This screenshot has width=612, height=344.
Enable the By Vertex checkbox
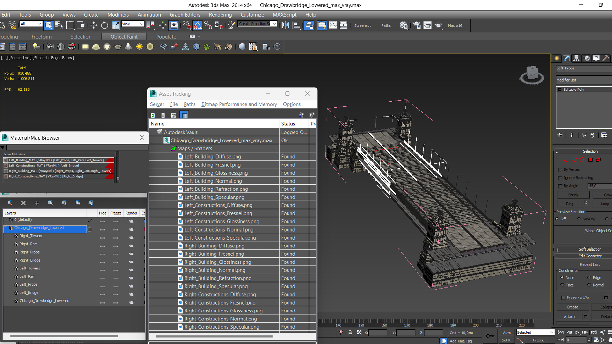[560, 170]
